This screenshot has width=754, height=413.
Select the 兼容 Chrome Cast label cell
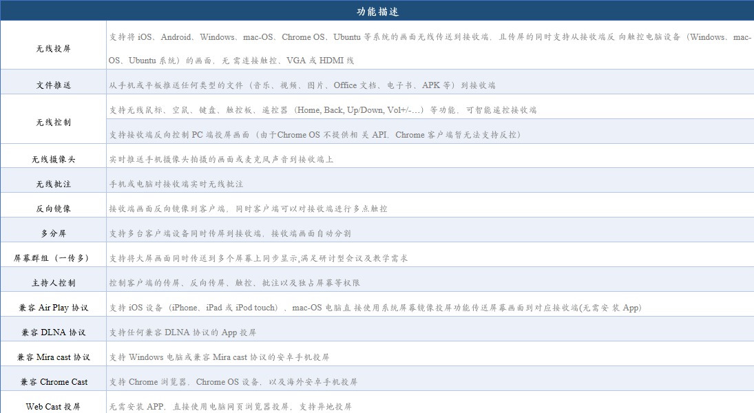pos(54,381)
